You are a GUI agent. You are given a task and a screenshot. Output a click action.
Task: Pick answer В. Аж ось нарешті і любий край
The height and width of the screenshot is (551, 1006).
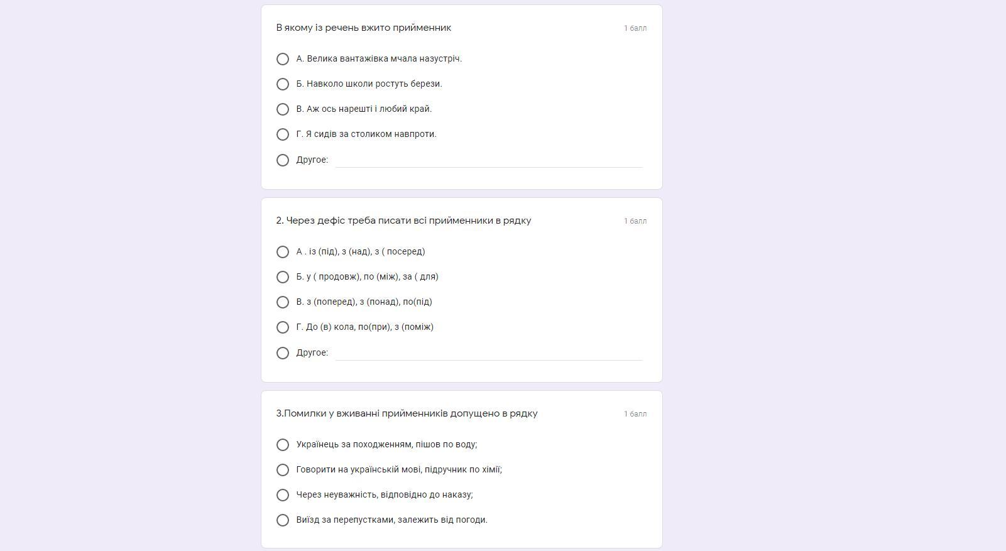(283, 109)
